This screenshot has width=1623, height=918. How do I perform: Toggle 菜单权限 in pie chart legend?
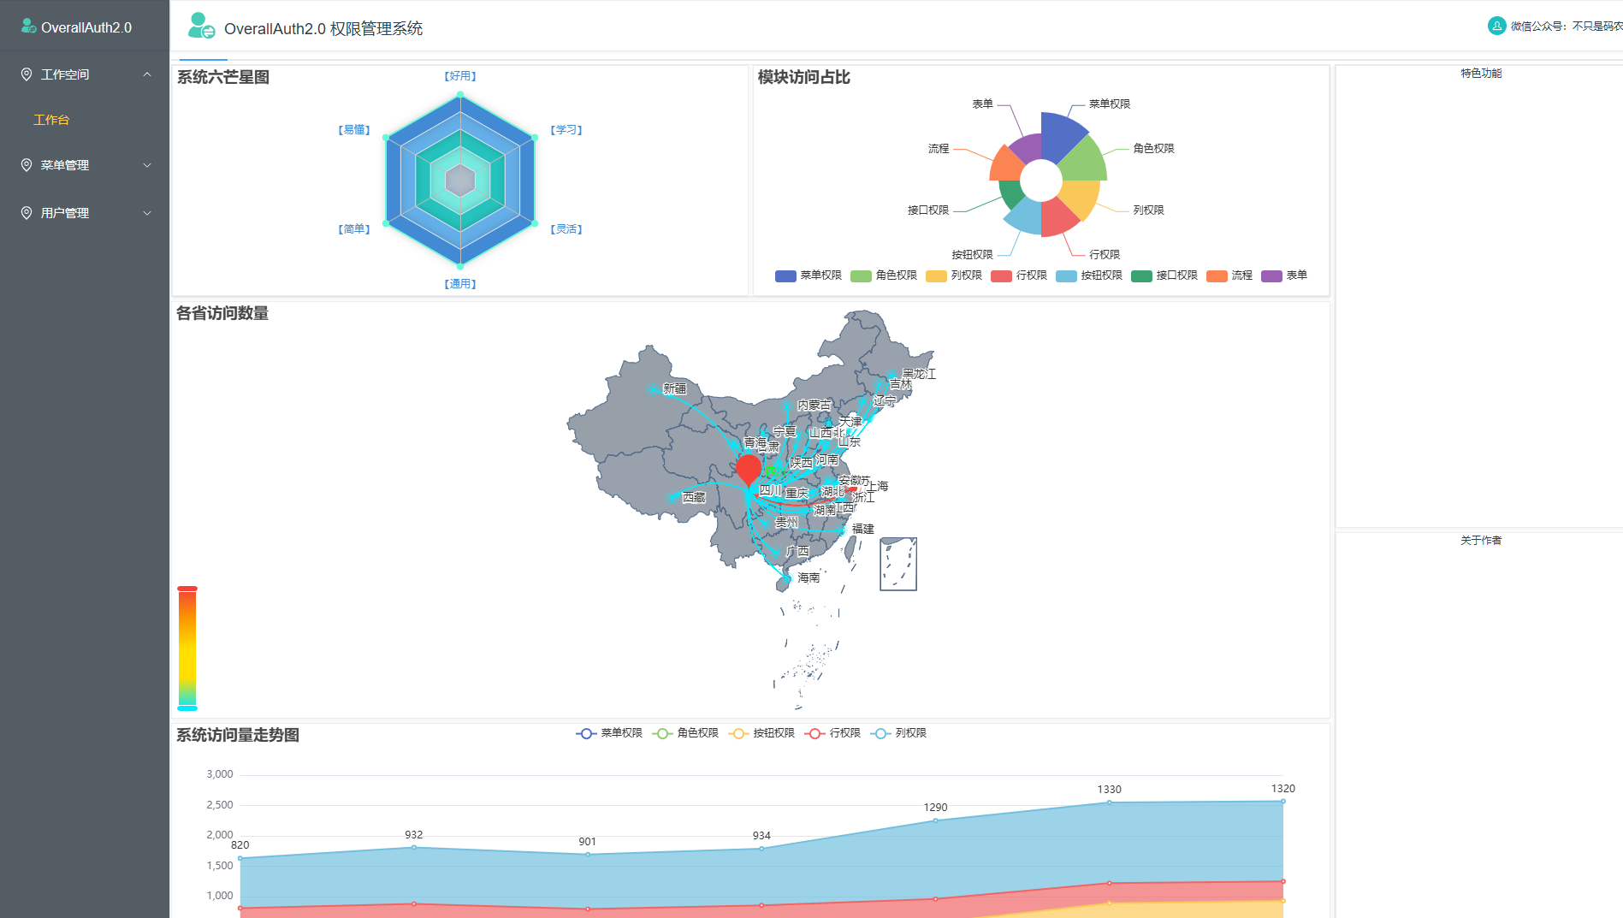tap(808, 275)
